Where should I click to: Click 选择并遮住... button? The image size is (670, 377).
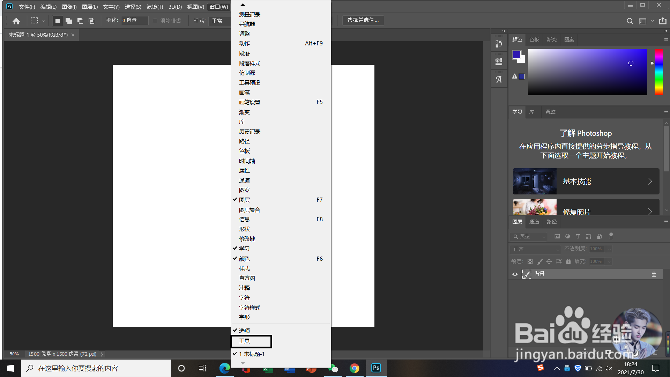coord(363,21)
